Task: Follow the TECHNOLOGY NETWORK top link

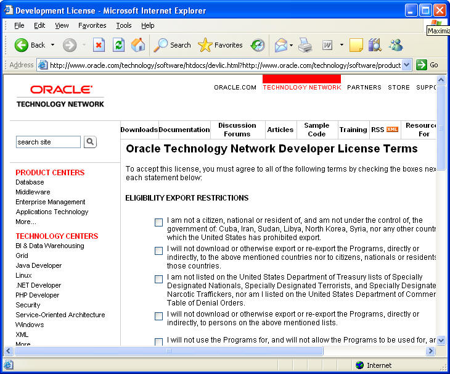Action: tap(302, 87)
